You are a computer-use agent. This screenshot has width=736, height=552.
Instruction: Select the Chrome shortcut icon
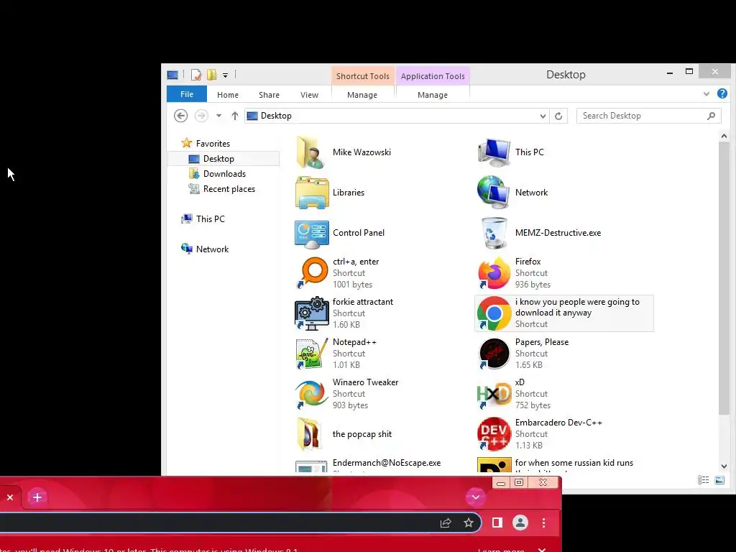click(x=494, y=313)
